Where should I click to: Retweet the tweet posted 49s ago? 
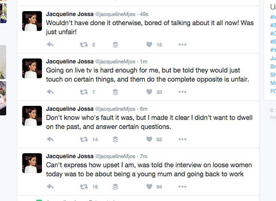pos(84,45)
